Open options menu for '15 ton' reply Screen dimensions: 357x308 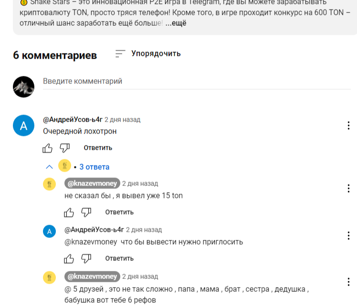[x=348, y=188]
